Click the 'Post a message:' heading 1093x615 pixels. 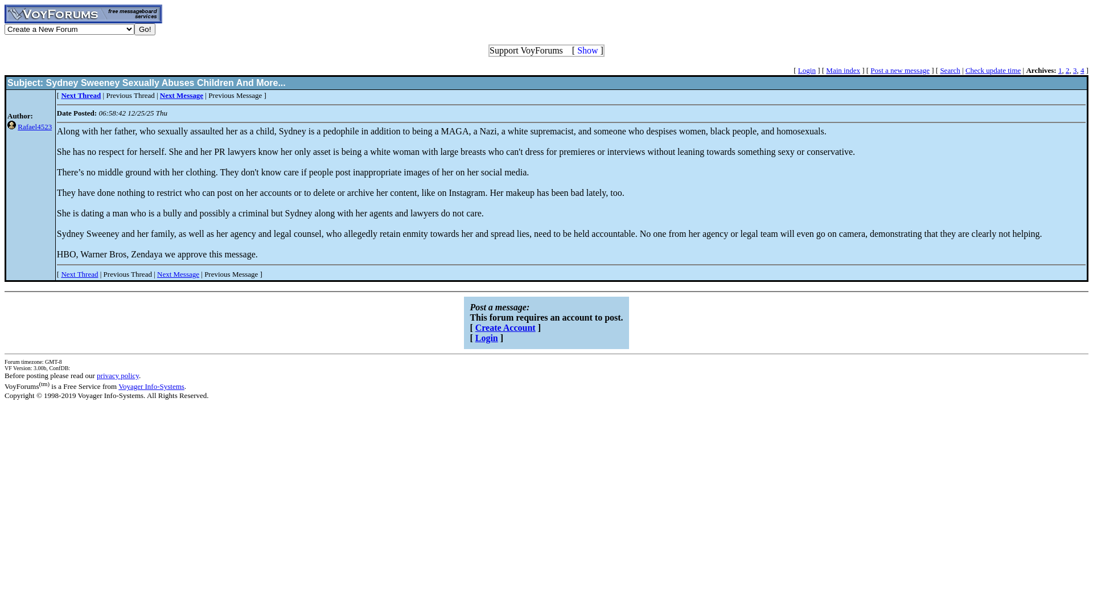click(500, 307)
